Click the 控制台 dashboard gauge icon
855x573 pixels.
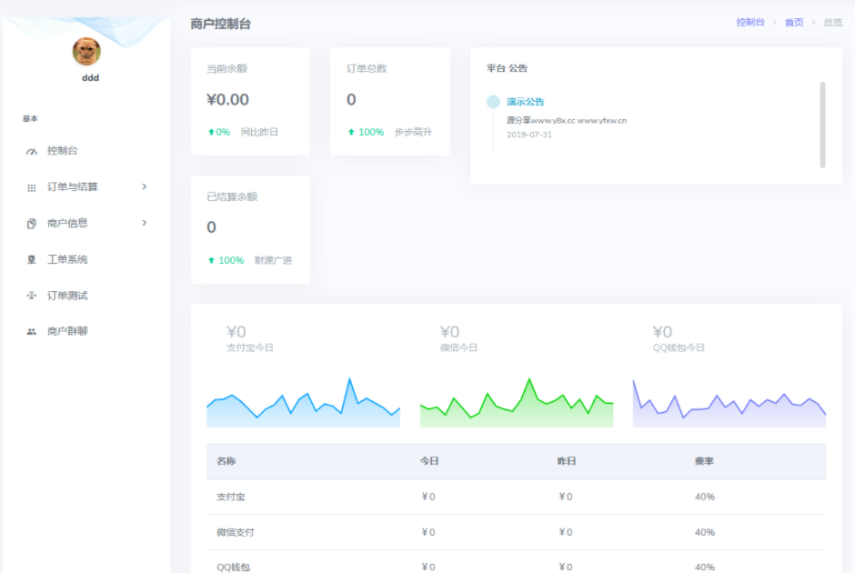[32, 151]
